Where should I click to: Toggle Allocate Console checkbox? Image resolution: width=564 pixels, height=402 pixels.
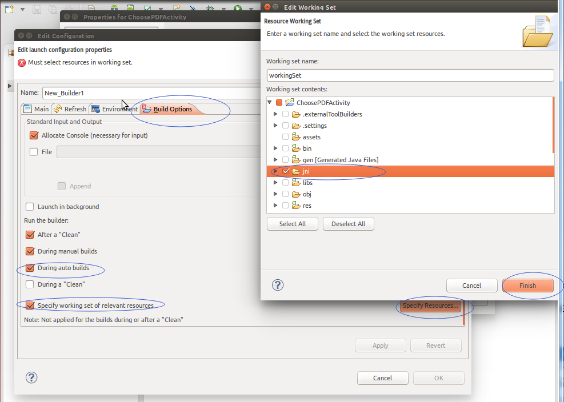34,135
